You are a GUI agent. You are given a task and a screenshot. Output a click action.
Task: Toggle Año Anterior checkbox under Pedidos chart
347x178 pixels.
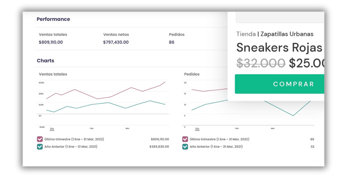click(x=185, y=147)
